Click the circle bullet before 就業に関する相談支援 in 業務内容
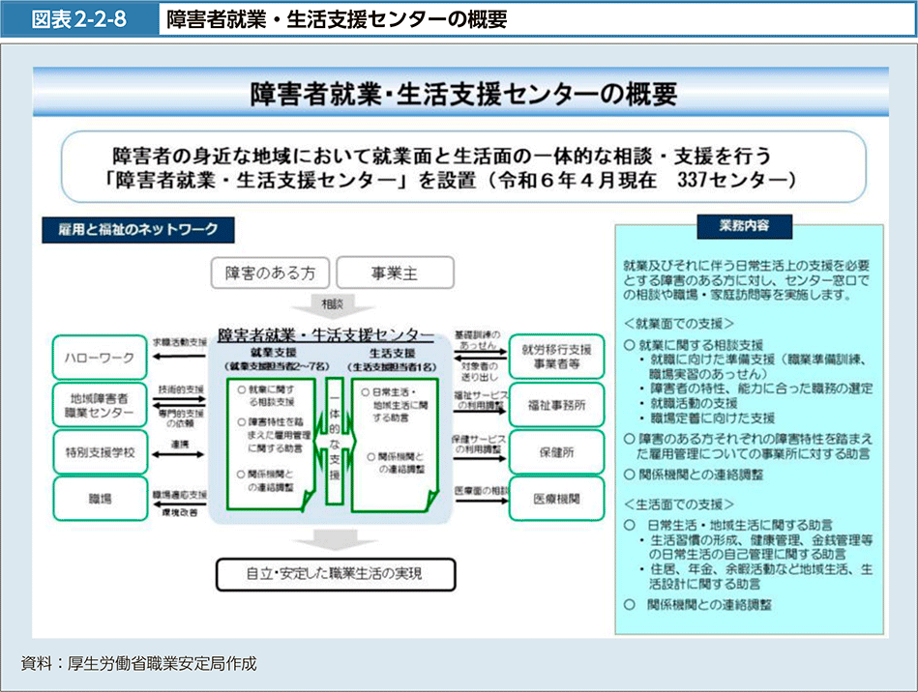Image resolution: width=918 pixels, height=692 pixels. tap(630, 345)
